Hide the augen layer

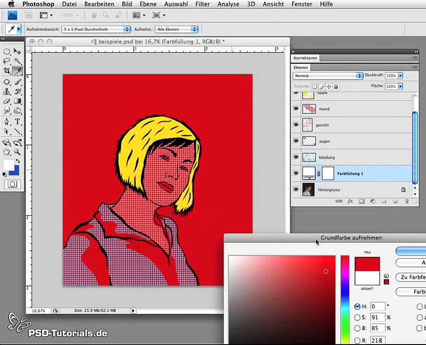[x=296, y=141]
